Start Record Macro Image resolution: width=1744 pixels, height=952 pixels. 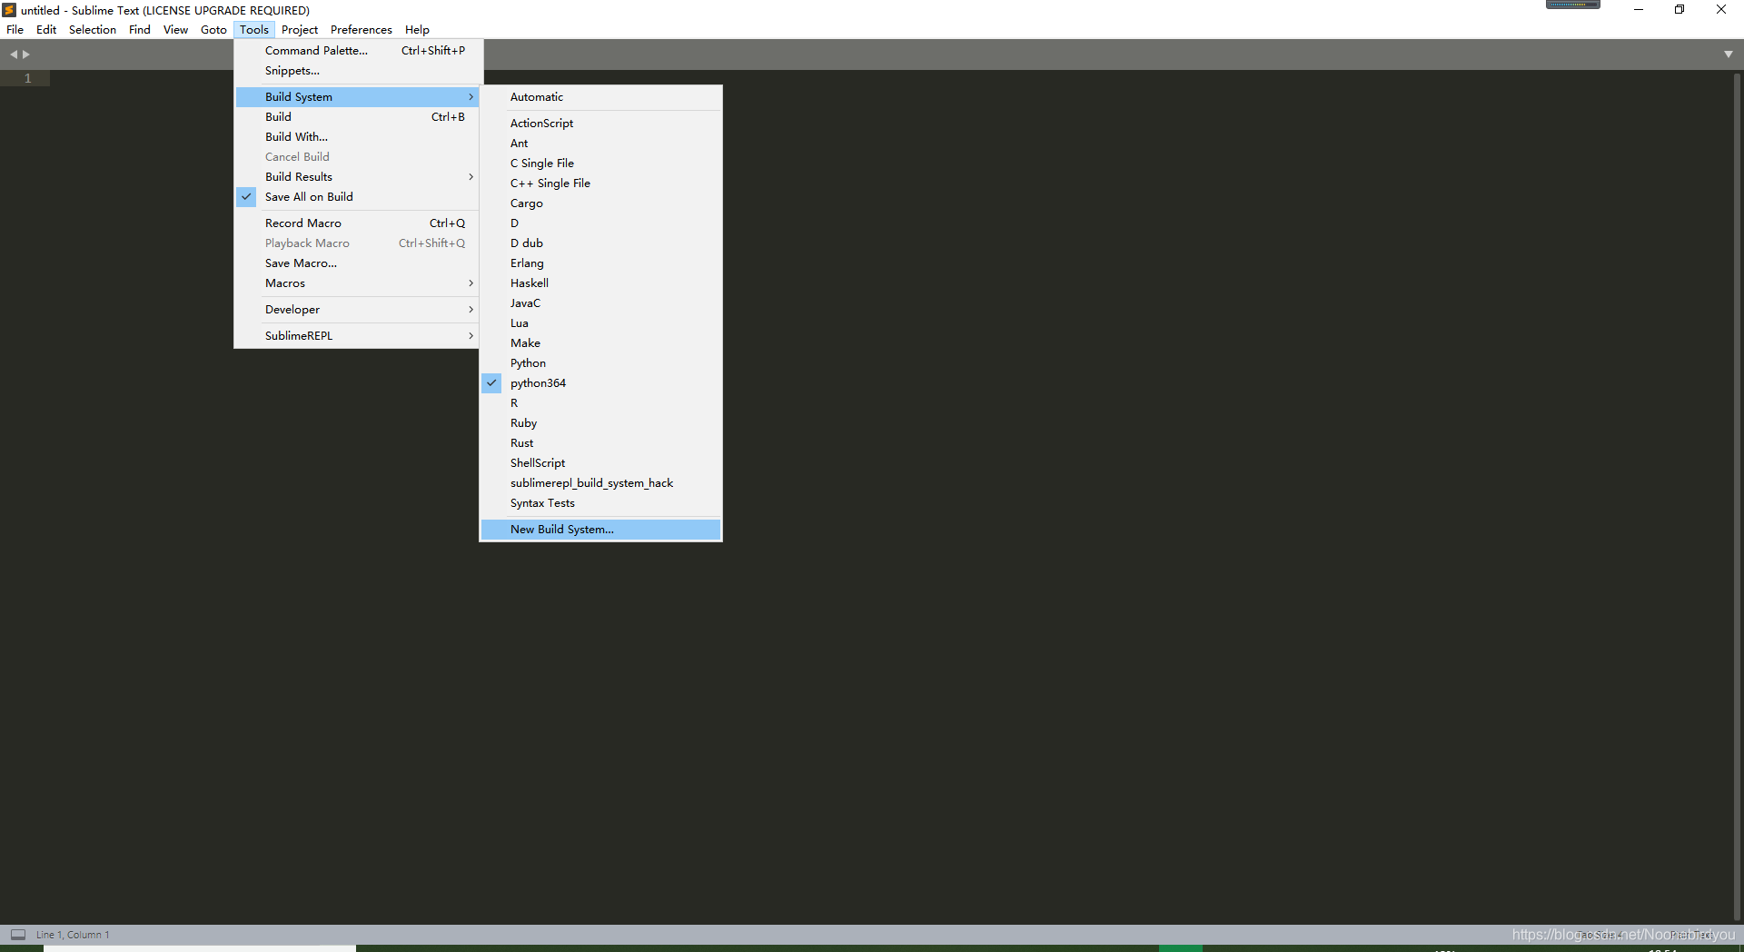coord(358,223)
